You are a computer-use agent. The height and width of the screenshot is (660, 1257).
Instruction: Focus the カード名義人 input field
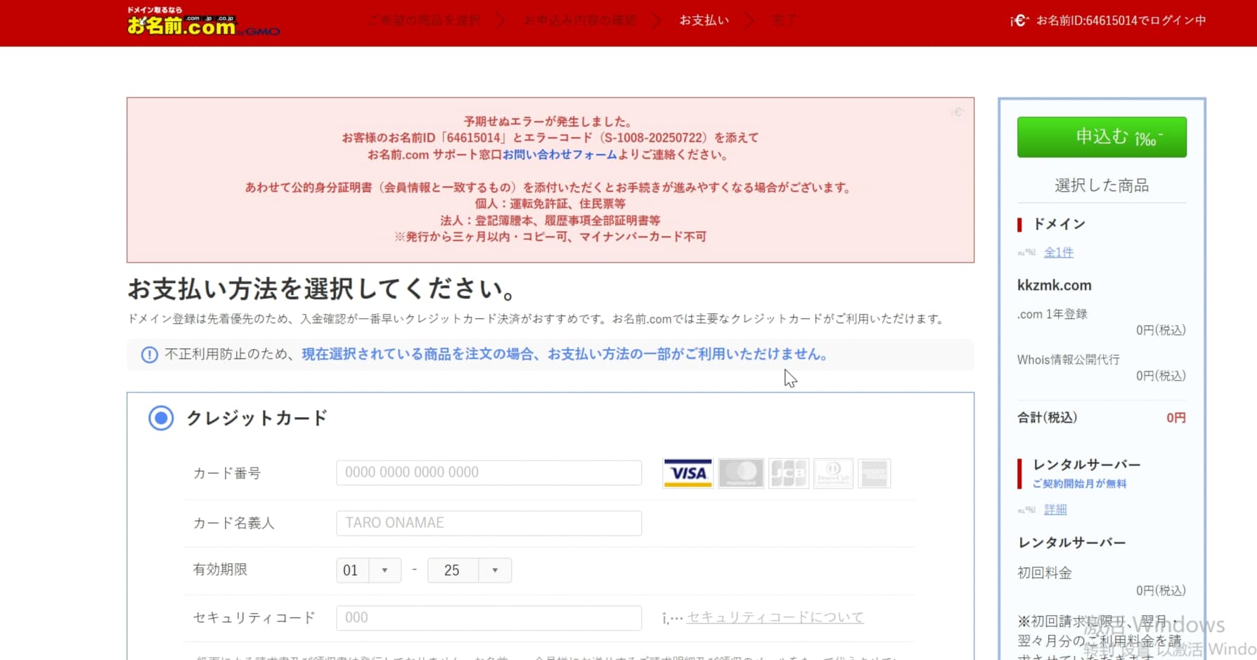click(489, 523)
